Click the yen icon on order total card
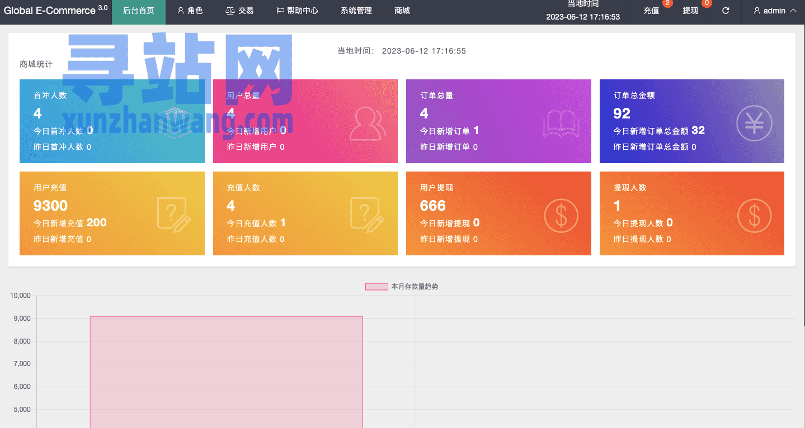 pos(754,123)
